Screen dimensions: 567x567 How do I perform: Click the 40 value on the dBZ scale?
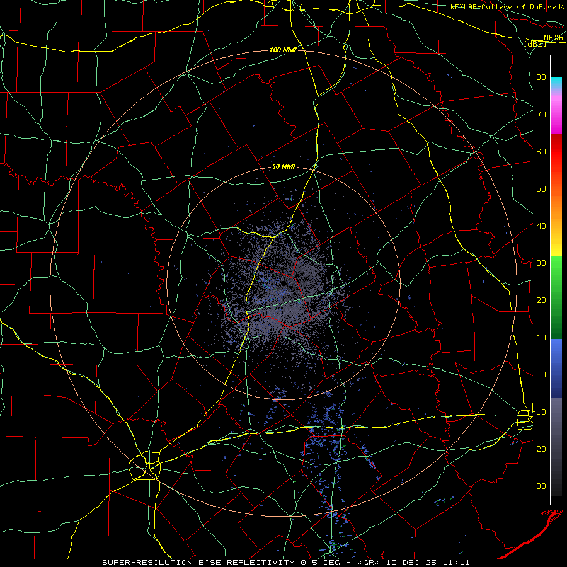541,226
